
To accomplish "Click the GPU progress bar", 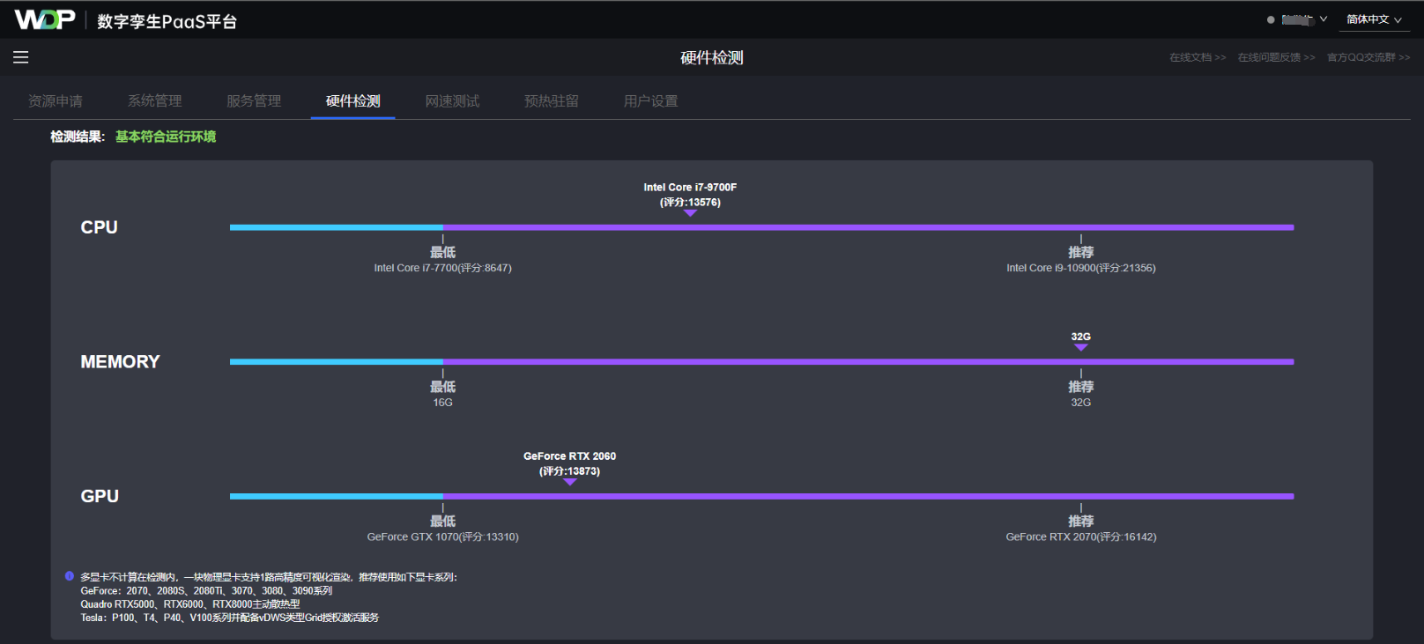I will click(x=761, y=496).
